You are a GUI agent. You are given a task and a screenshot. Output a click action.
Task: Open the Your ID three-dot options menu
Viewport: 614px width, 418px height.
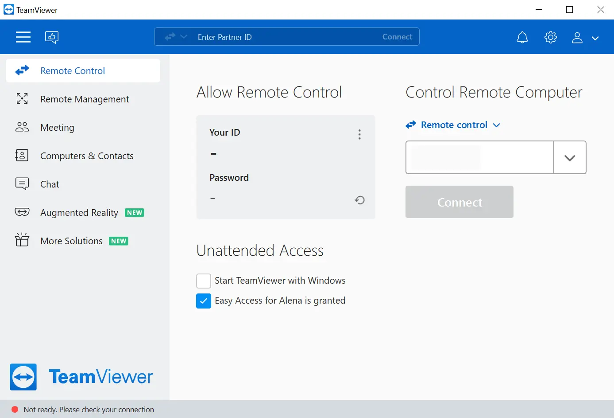pos(359,134)
